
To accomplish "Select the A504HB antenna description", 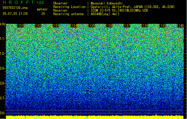I will (x=105, y=14).
